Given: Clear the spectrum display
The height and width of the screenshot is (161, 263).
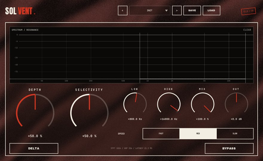Looking at the screenshot, I should tap(247, 30).
